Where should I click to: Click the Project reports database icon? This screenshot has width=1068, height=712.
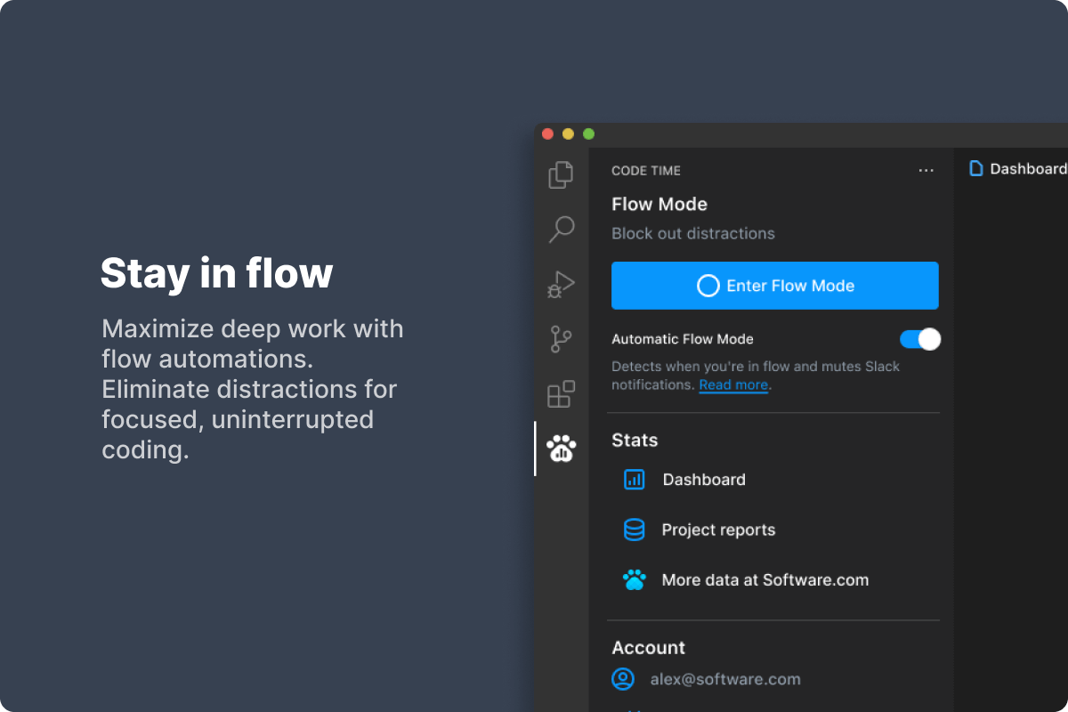(x=634, y=530)
